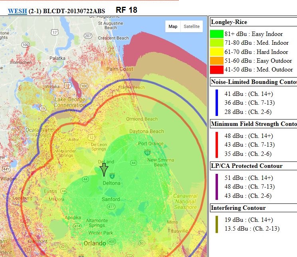Click the Interstate 95 shield near Port Orange

point(147,152)
